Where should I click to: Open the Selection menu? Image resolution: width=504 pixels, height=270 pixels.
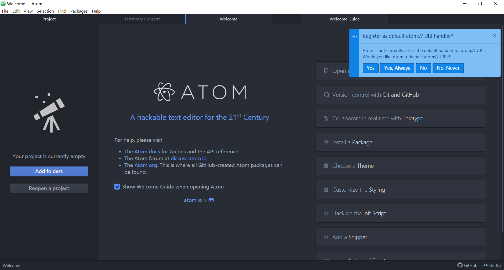[45, 11]
